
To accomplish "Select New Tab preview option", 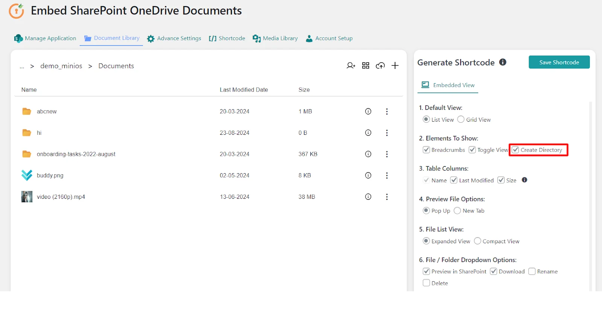I will pos(458,210).
